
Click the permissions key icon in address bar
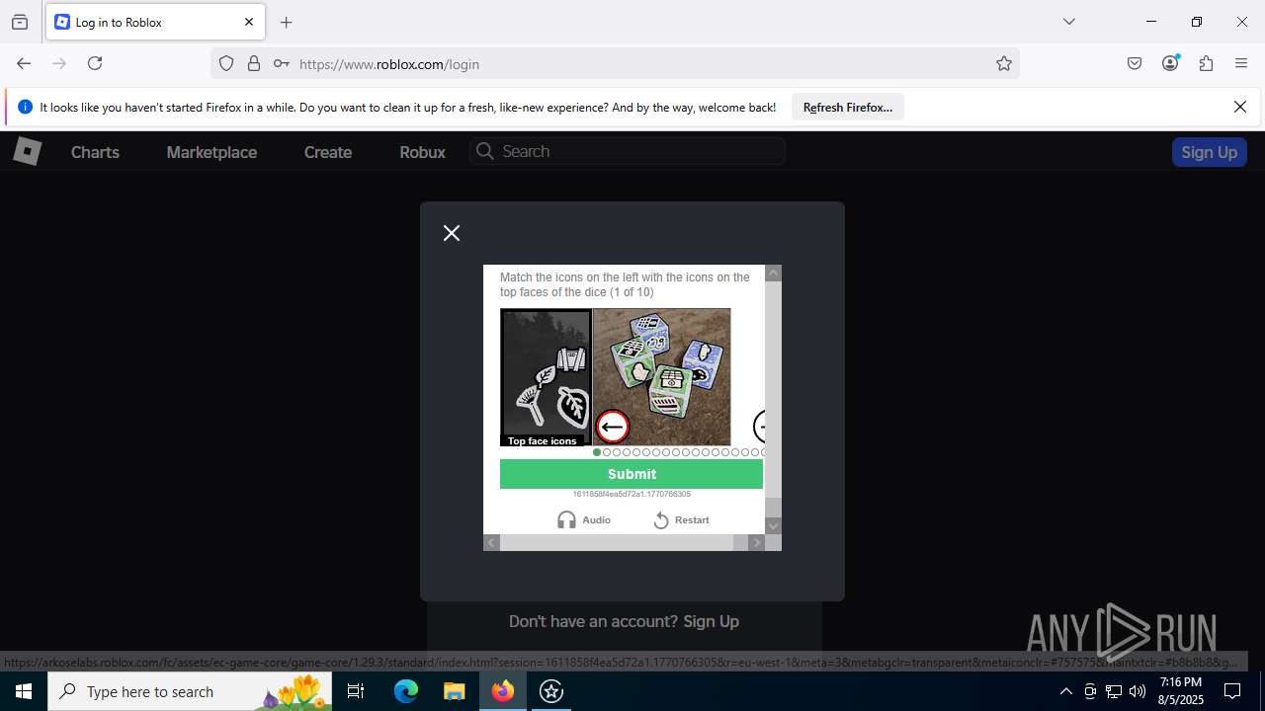coord(282,63)
